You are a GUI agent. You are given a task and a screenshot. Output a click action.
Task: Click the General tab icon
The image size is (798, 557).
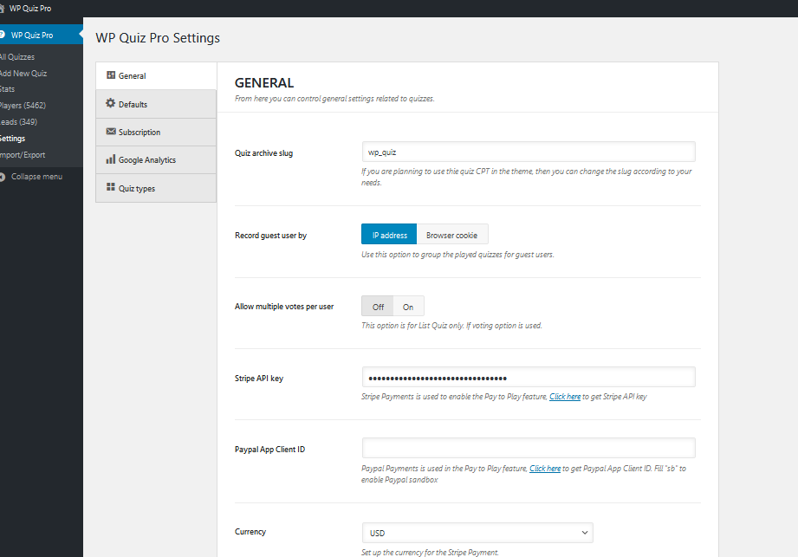click(111, 75)
